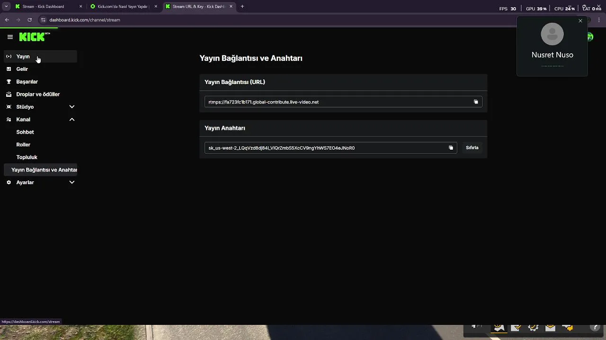Click the CPU 24% overlay readout
This screenshot has height=340, width=606.
[564, 8]
